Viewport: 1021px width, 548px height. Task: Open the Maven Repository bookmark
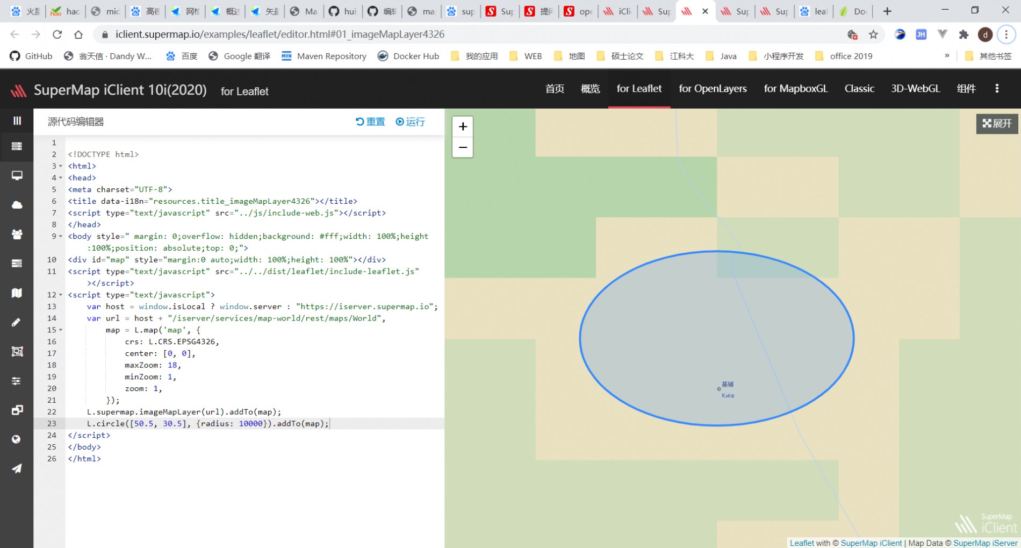(324, 56)
